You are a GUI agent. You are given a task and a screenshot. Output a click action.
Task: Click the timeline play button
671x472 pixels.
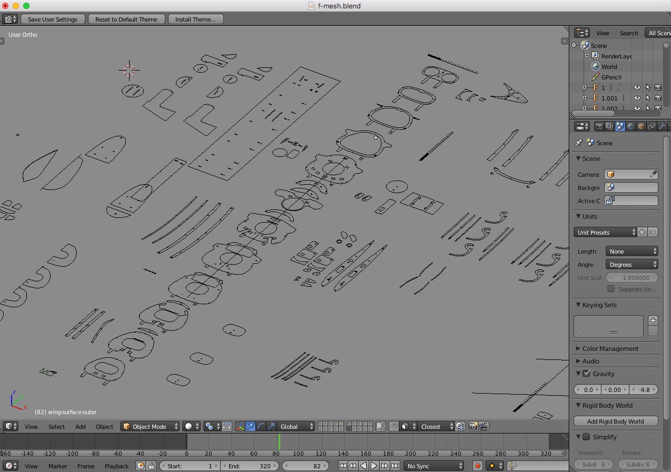point(373,466)
